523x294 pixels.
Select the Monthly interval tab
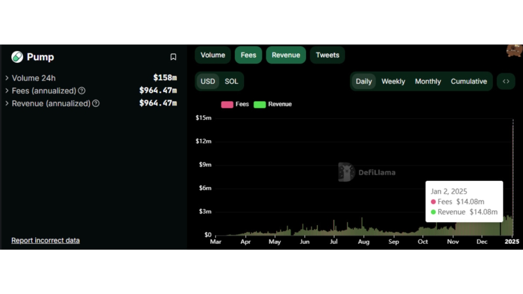[x=428, y=81]
